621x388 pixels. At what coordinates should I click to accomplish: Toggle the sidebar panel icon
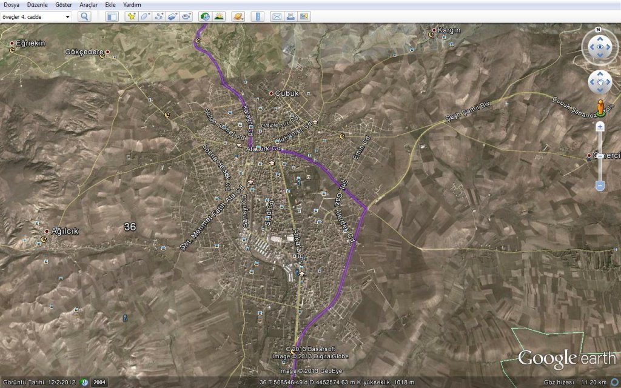pos(112,16)
